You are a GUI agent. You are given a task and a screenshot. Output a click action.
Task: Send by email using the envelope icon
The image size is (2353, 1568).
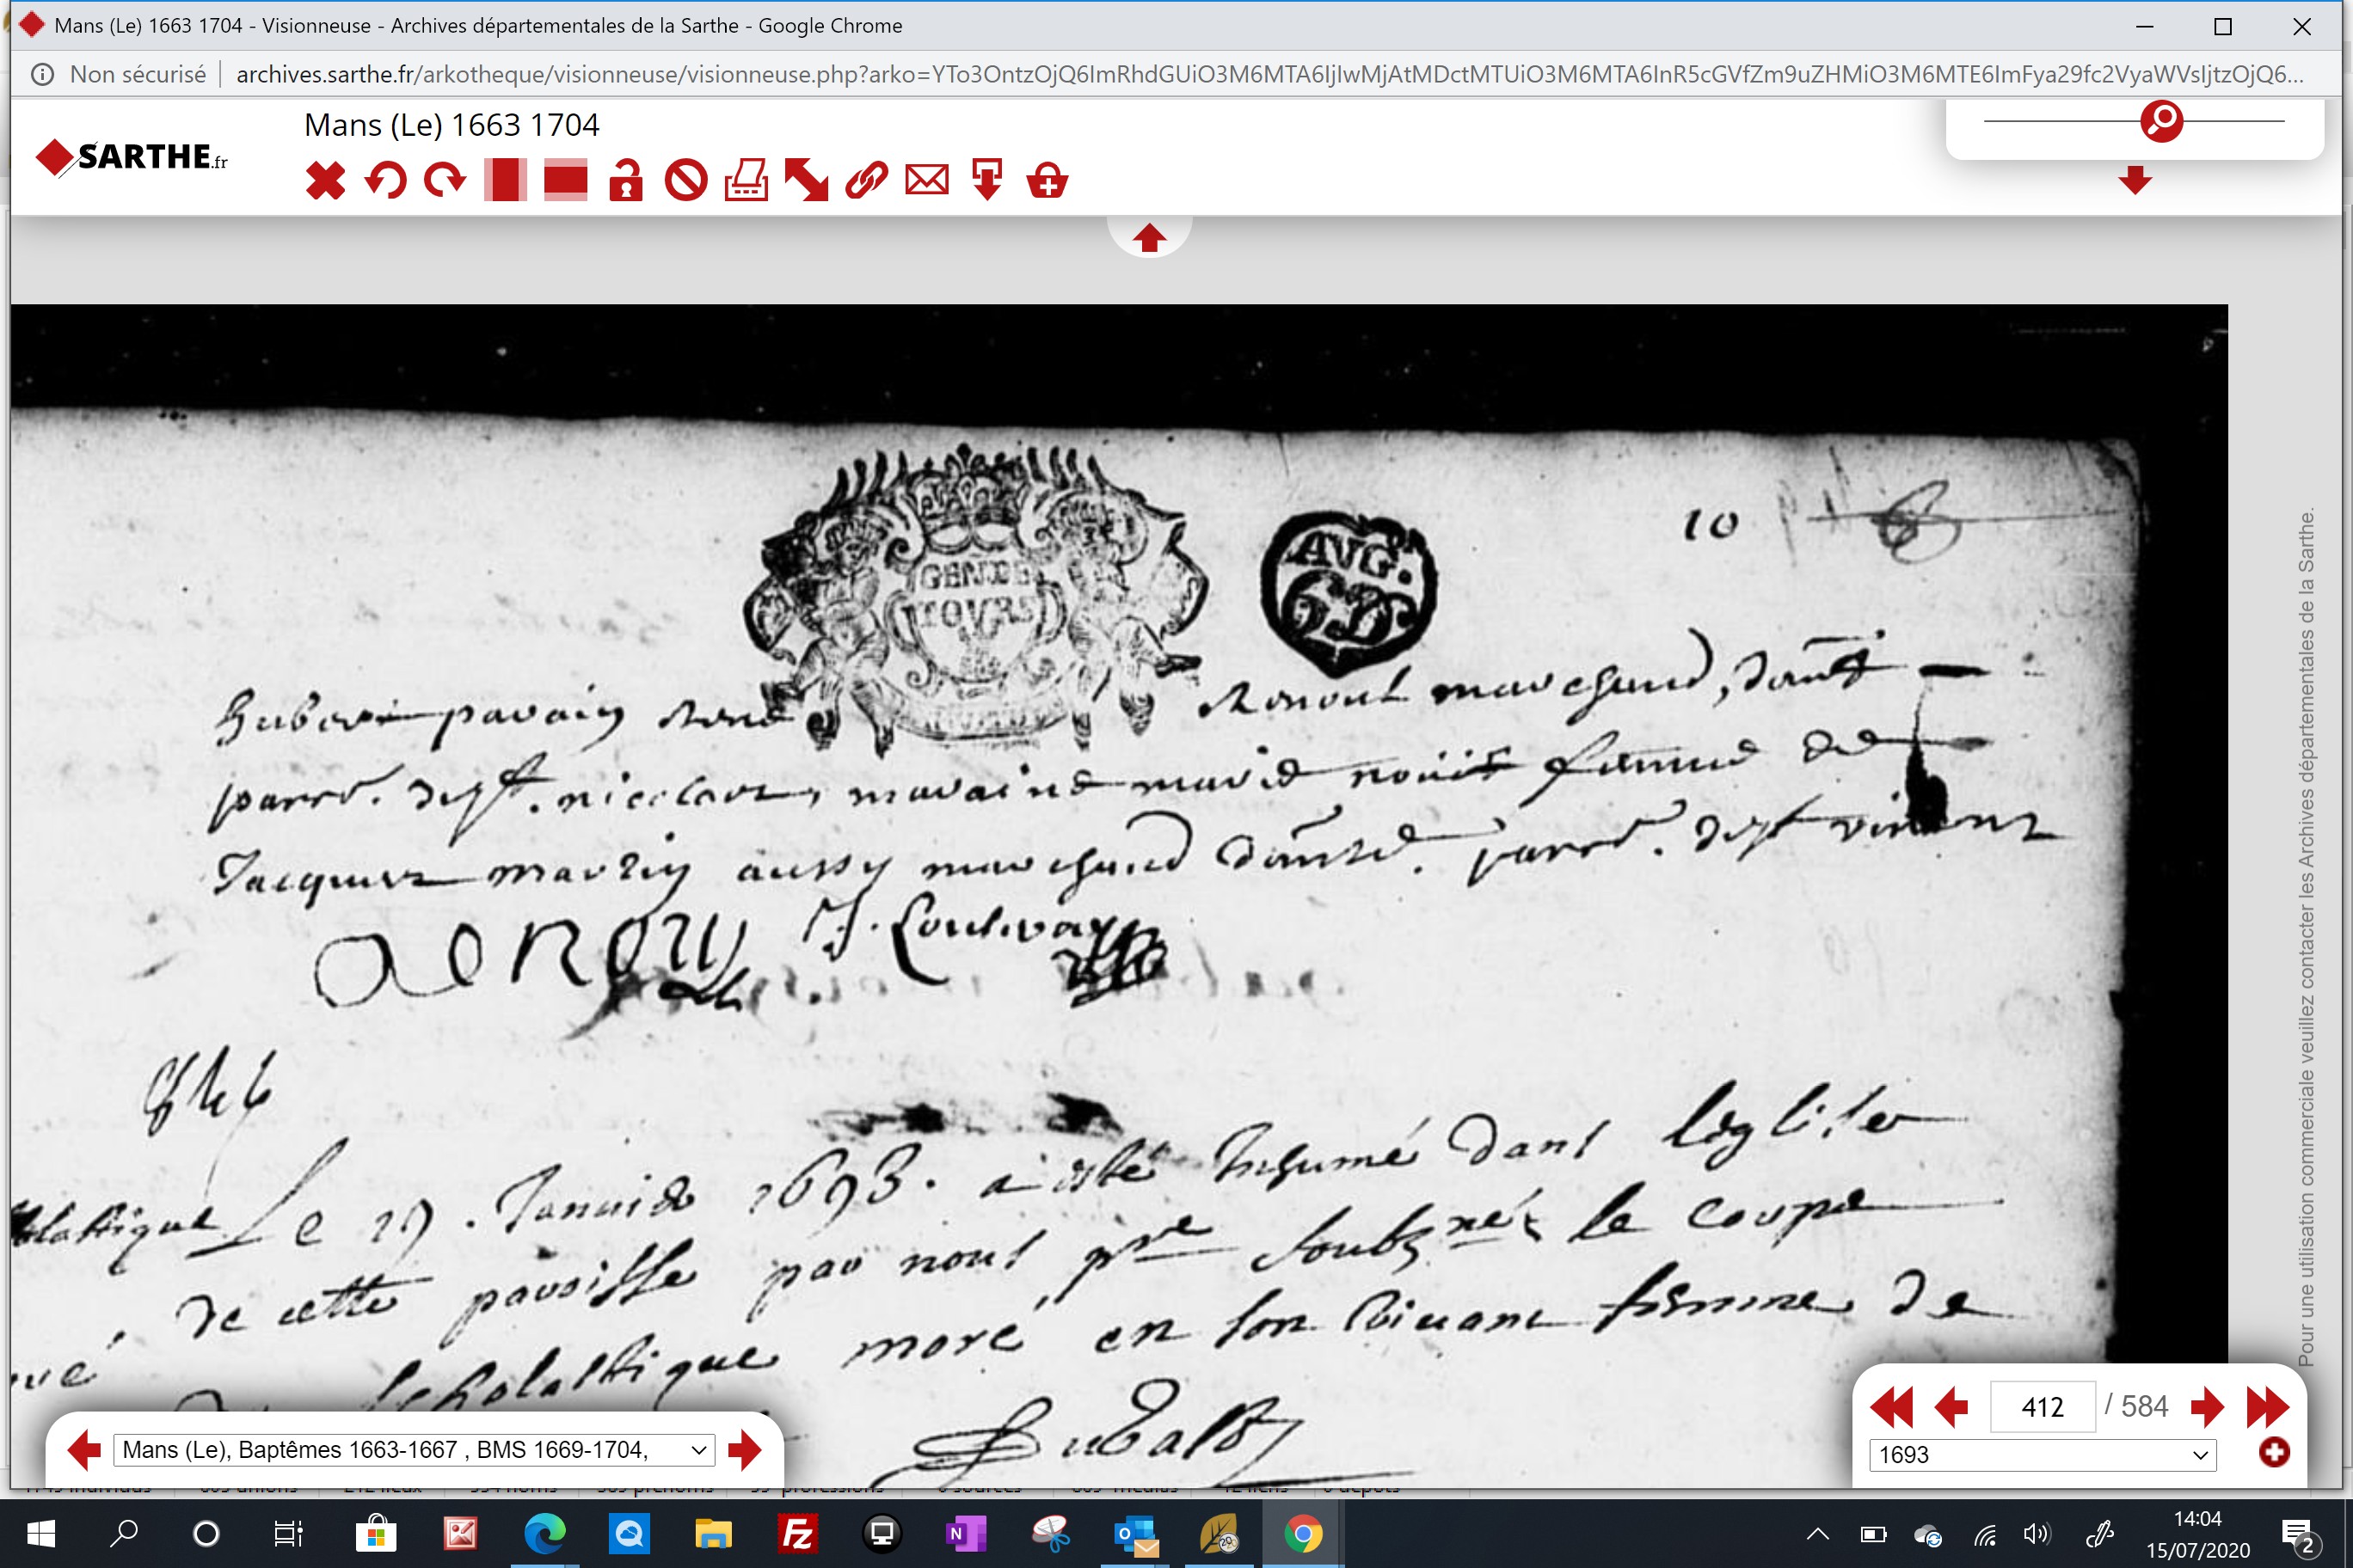(926, 181)
